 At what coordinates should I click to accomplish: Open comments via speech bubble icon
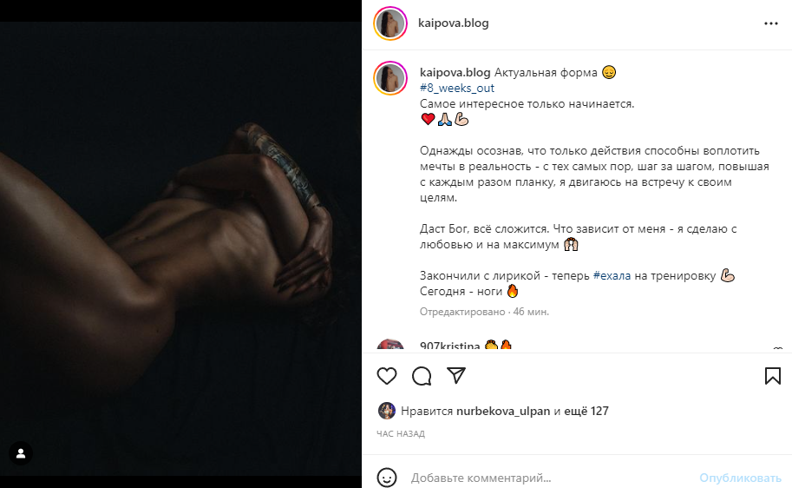click(x=422, y=376)
